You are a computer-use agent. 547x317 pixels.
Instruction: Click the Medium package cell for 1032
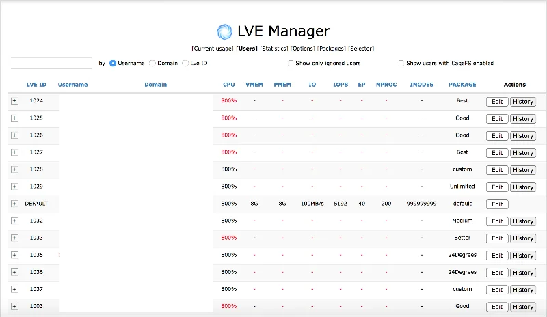462,221
